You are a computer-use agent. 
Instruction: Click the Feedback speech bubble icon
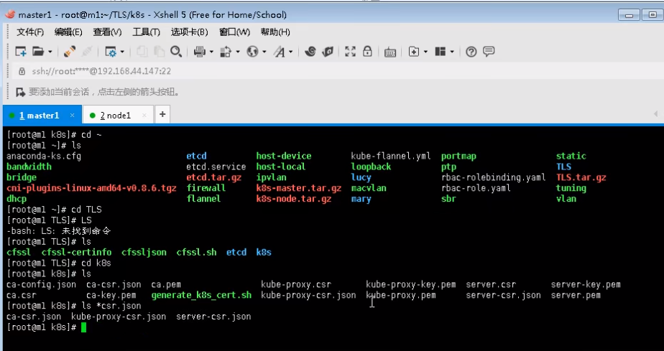pyautogui.click(x=489, y=52)
